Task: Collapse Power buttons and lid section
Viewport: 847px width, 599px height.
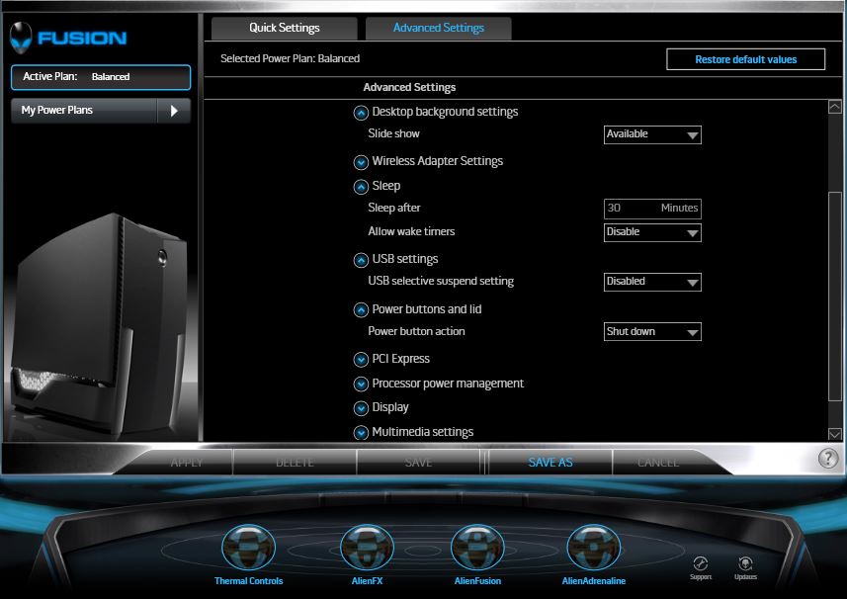Action: (x=361, y=310)
